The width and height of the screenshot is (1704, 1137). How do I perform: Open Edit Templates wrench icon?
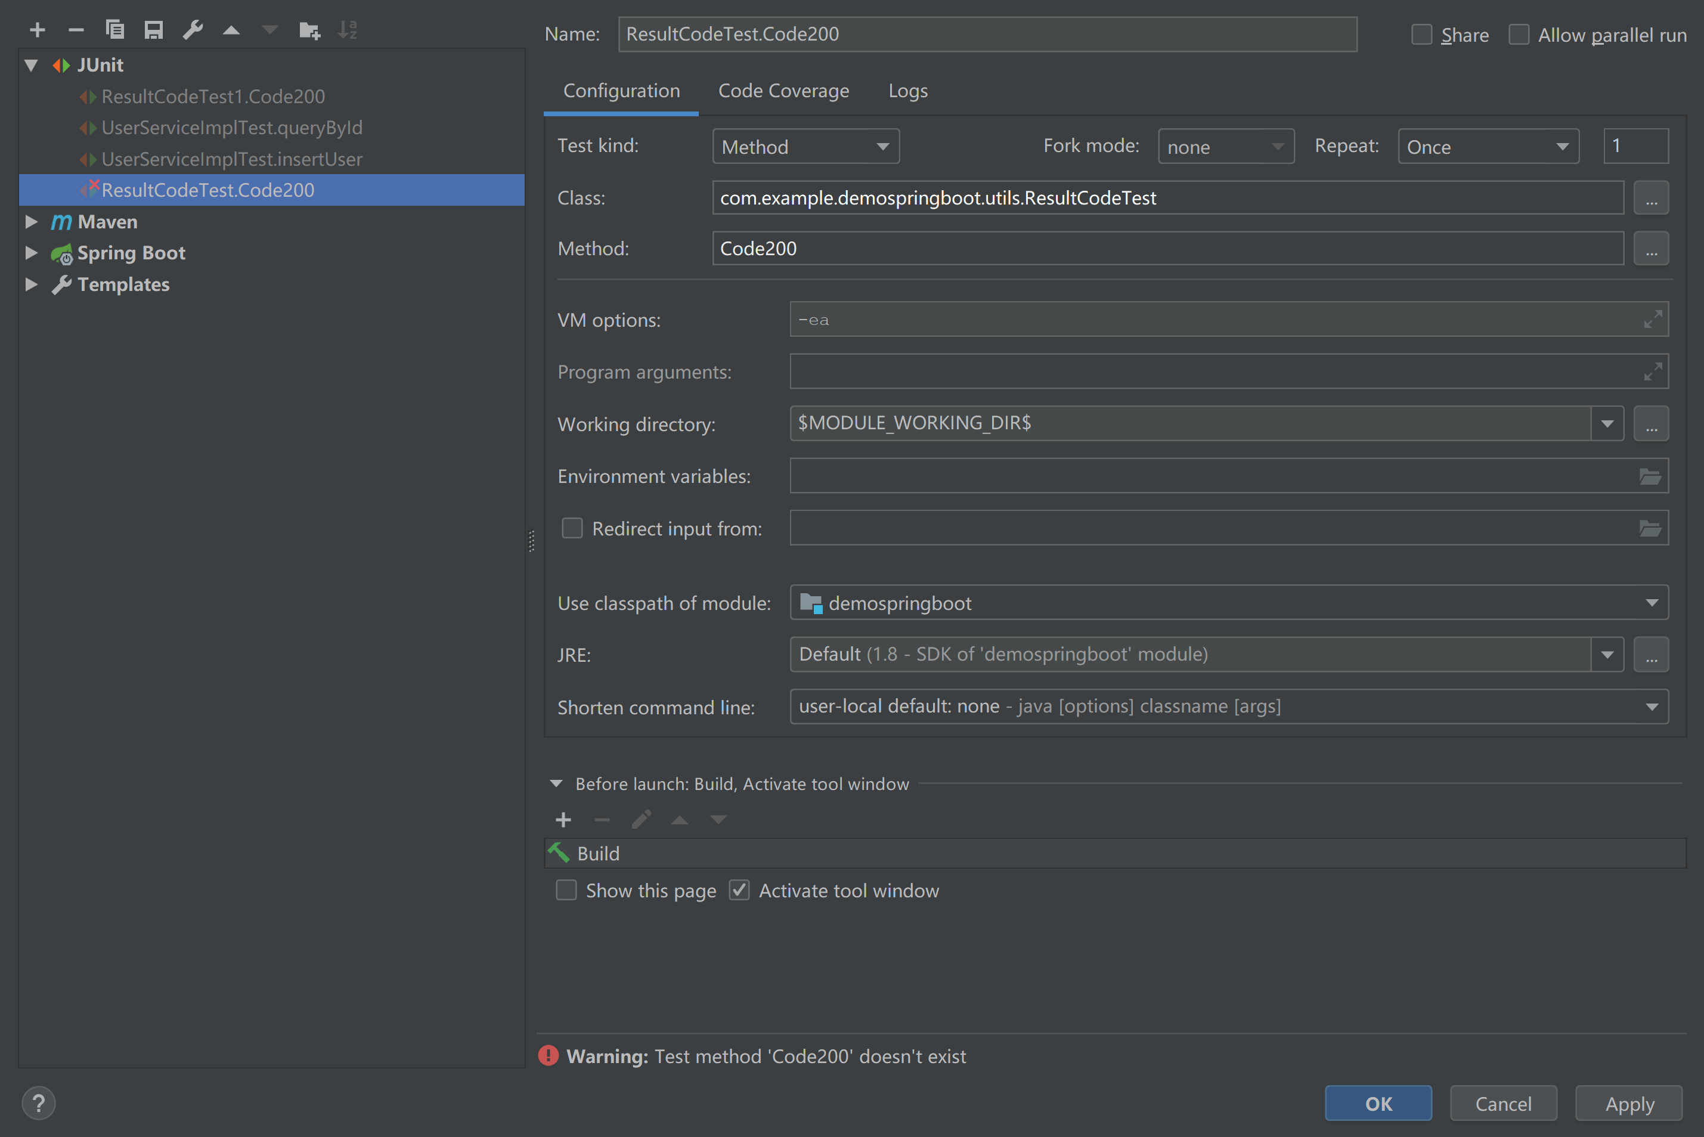click(192, 30)
